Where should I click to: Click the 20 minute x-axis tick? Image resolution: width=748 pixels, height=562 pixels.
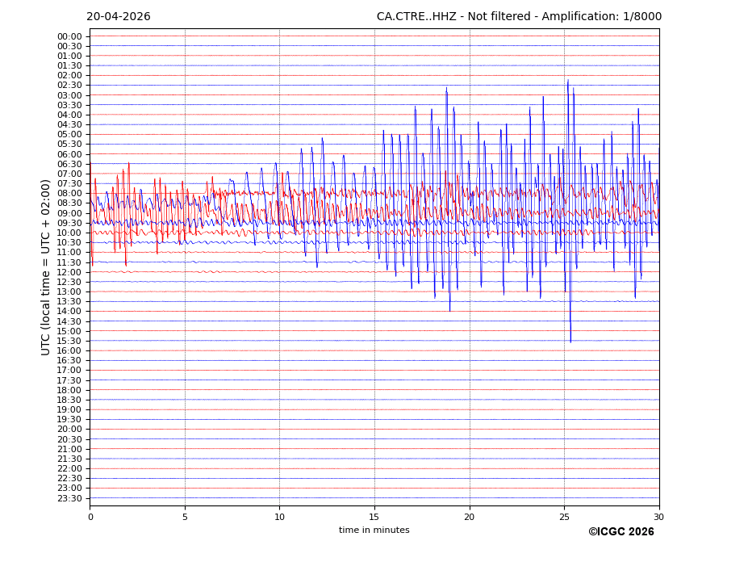click(x=470, y=517)
